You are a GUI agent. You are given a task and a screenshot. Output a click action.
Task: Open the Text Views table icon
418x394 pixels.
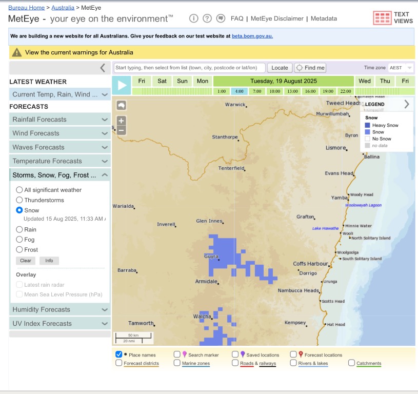pos(382,18)
